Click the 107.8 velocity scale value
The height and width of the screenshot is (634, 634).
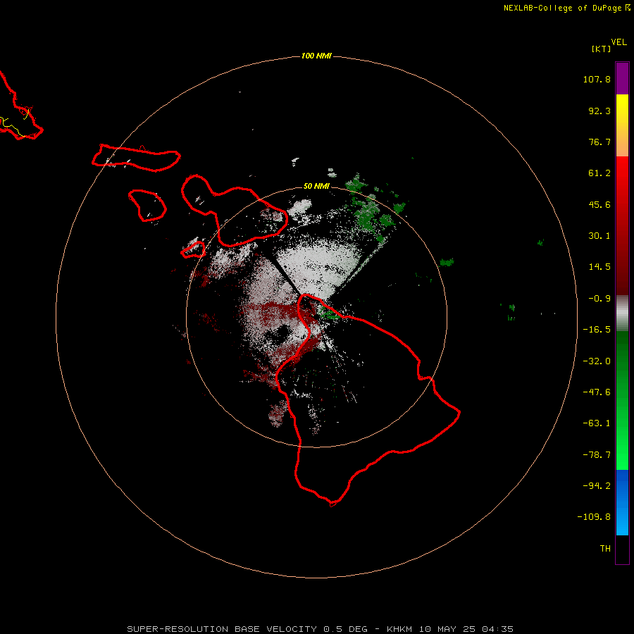[x=597, y=79]
